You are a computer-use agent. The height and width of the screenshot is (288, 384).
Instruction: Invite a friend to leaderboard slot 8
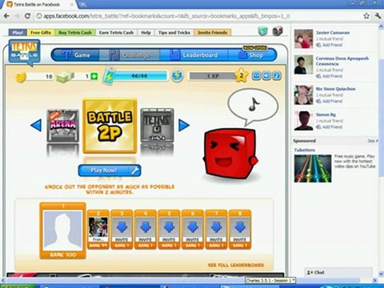(240, 230)
